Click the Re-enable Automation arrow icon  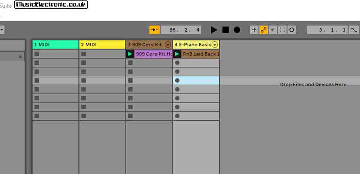click(x=273, y=30)
